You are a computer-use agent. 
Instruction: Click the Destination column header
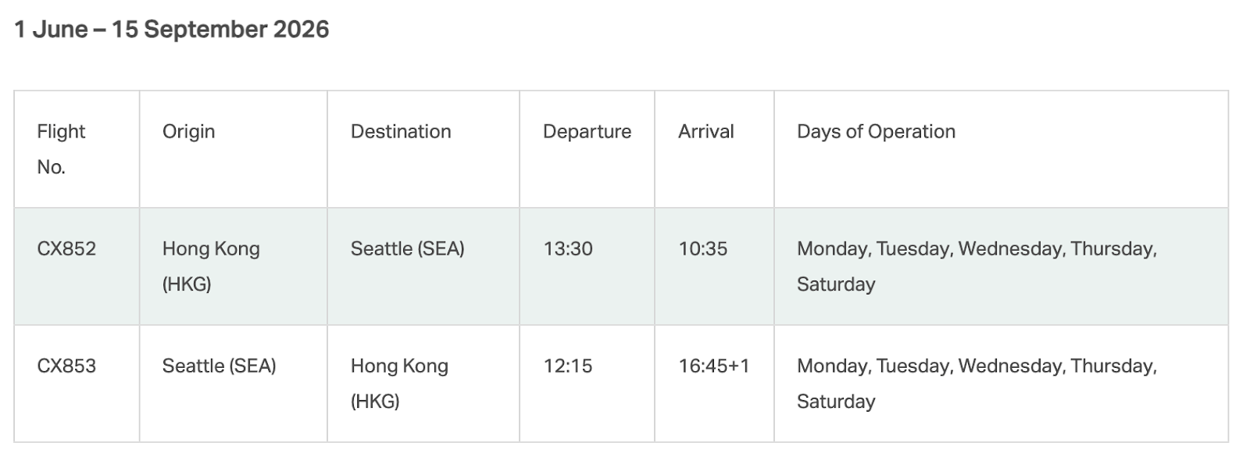coord(423,149)
